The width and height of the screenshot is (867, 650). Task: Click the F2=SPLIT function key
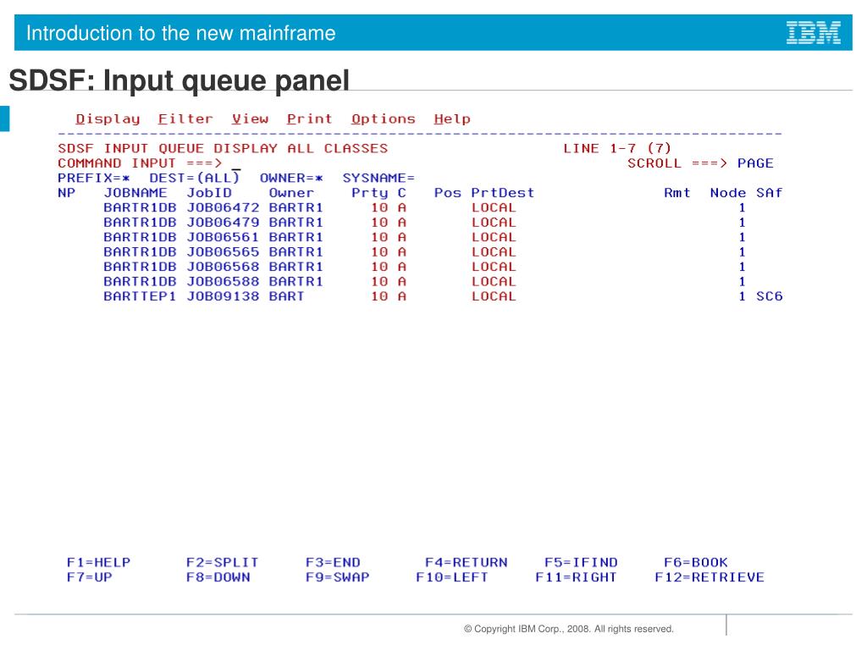point(222,562)
